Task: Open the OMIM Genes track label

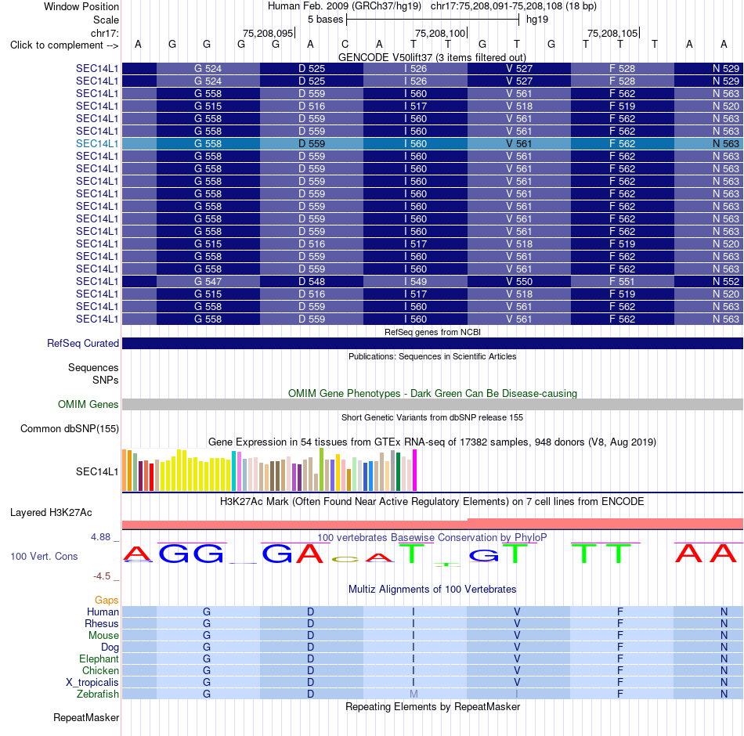Action: [x=88, y=404]
